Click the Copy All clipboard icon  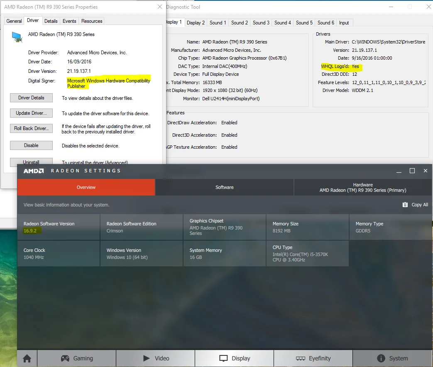click(405, 205)
